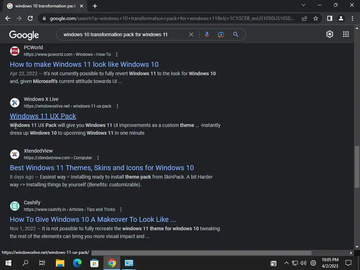Open Cashify result options menu

click(121, 210)
